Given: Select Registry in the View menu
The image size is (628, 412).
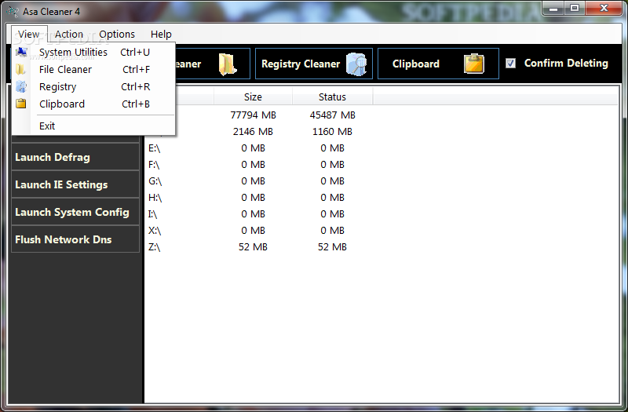Looking at the screenshot, I should [x=93, y=86].
